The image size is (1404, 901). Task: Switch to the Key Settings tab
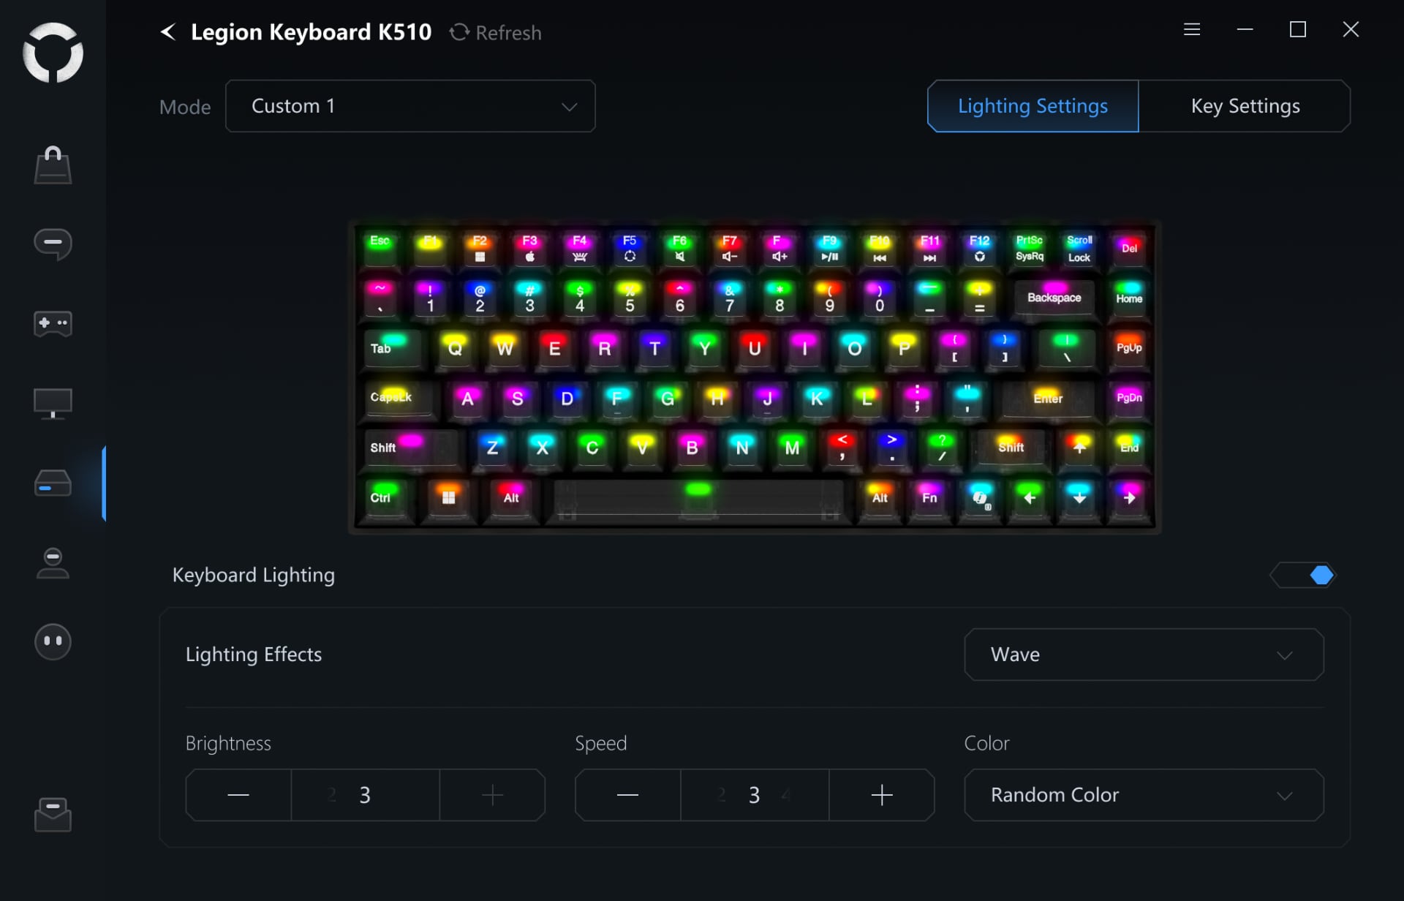1245,106
